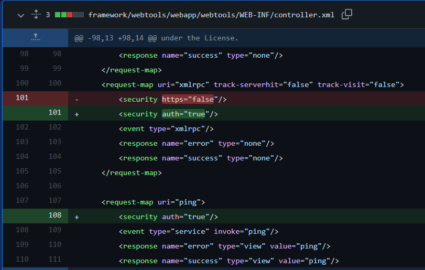Expand hidden lines above line 98
Viewport: 425px width, 270px height.
[35, 37]
